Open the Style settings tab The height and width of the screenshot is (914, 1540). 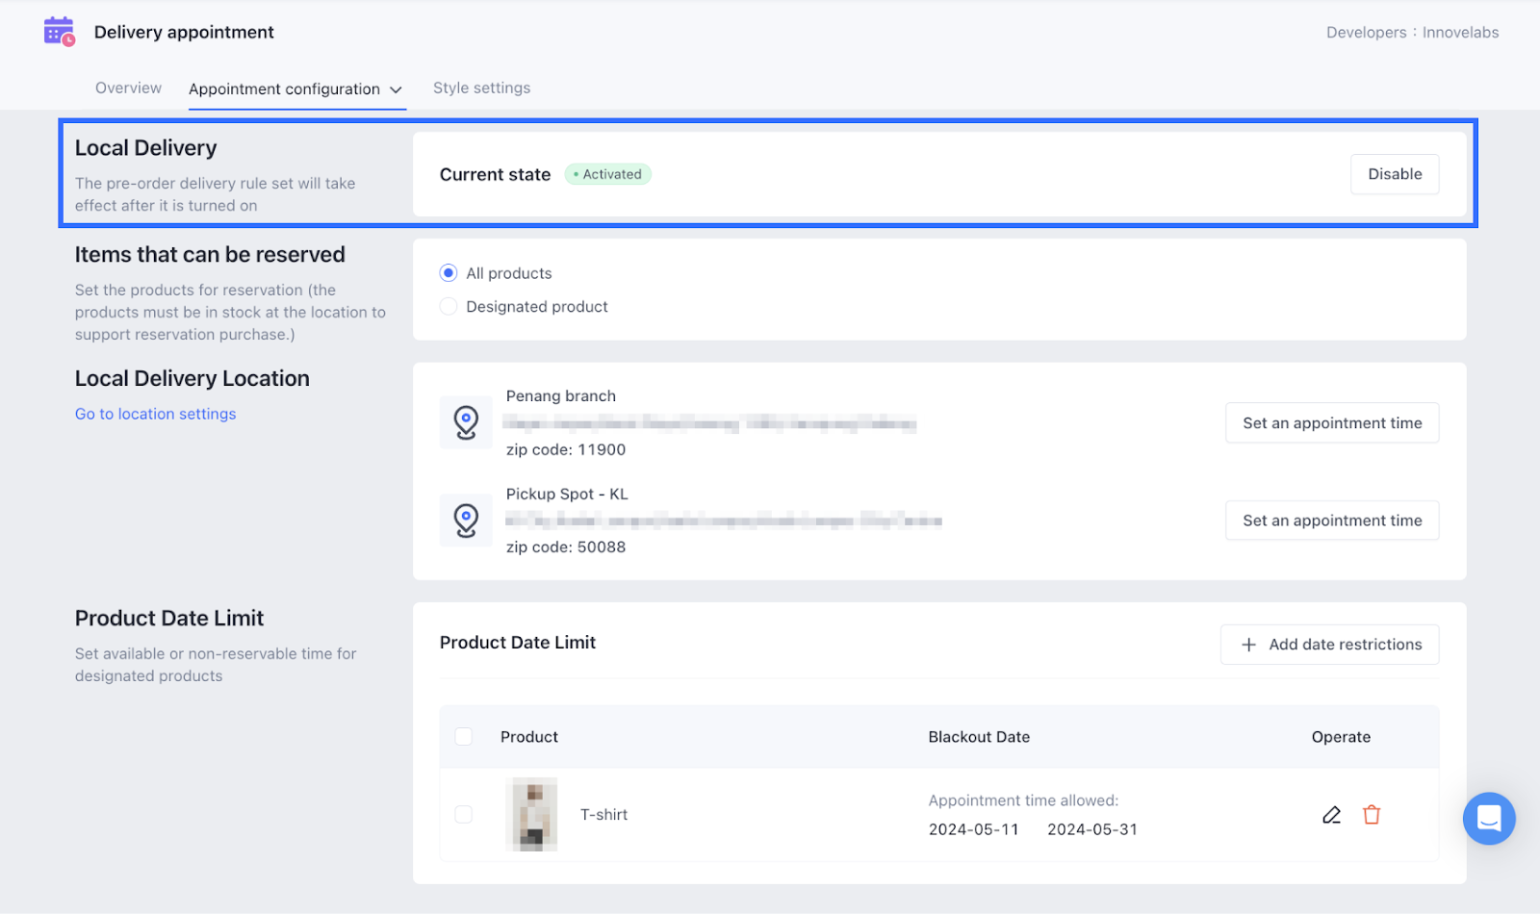click(481, 89)
